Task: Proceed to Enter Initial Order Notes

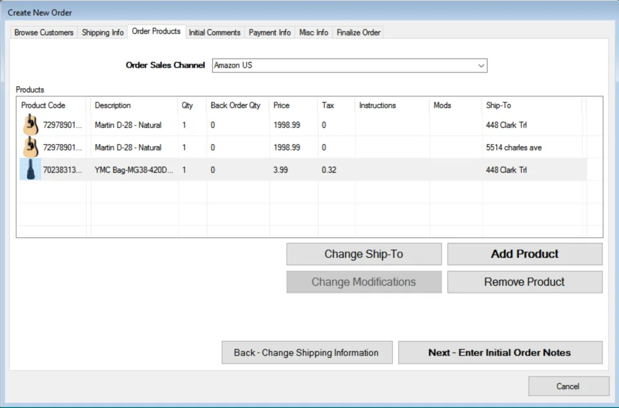Action: 500,353
